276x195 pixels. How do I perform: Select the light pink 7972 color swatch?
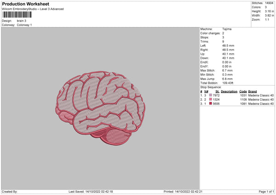click(211, 95)
